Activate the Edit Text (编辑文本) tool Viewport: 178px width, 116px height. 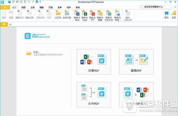tap(20, 15)
